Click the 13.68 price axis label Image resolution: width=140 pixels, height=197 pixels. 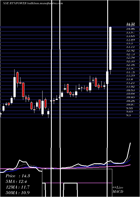coord(130,36)
